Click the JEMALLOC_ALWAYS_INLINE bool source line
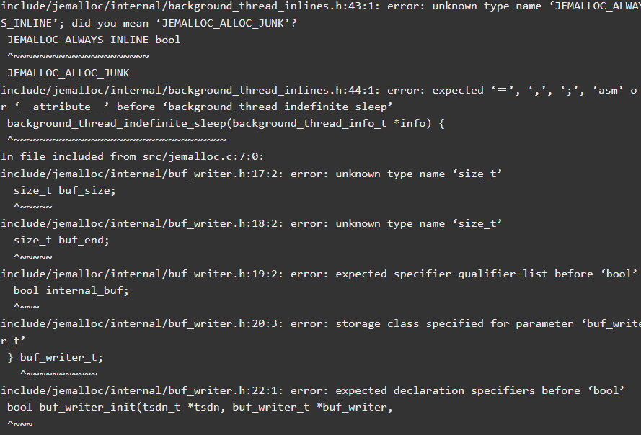641x435 pixels. click(x=94, y=40)
